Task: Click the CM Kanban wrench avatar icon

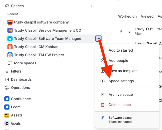Action: [10, 47]
